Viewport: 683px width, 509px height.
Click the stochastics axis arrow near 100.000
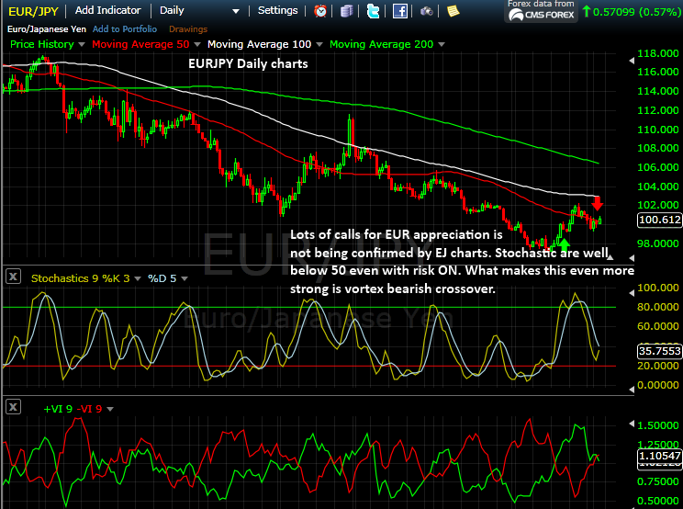click(x=632, y=293)
